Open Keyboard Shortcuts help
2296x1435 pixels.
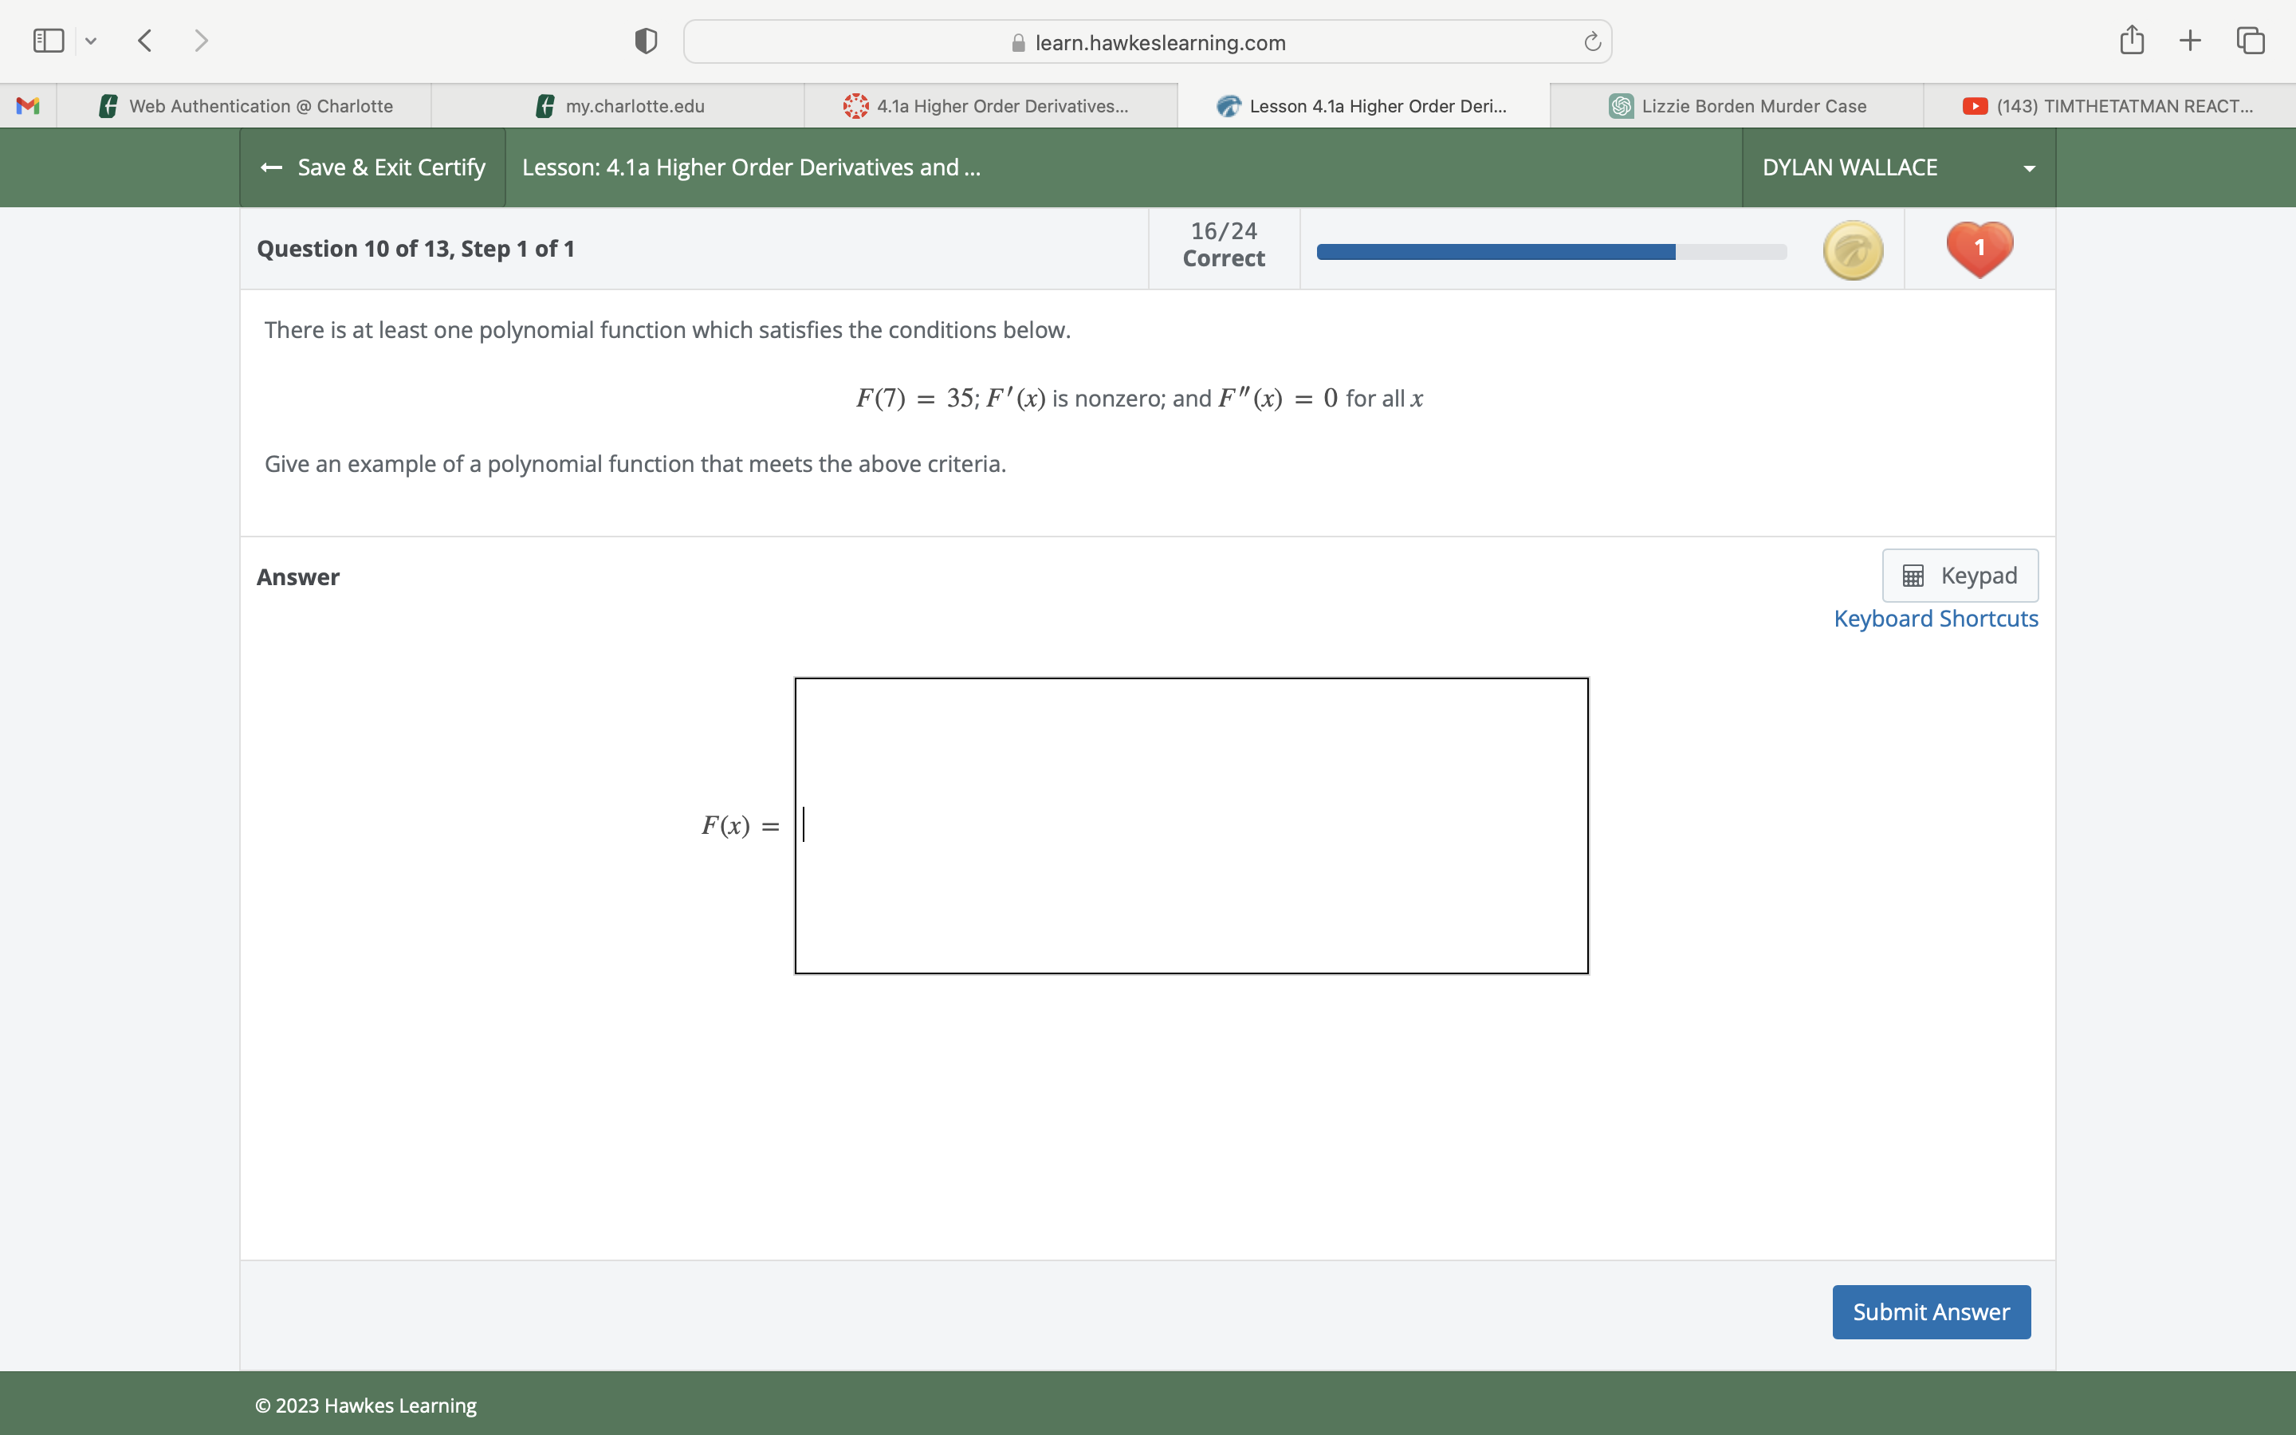1936,618
